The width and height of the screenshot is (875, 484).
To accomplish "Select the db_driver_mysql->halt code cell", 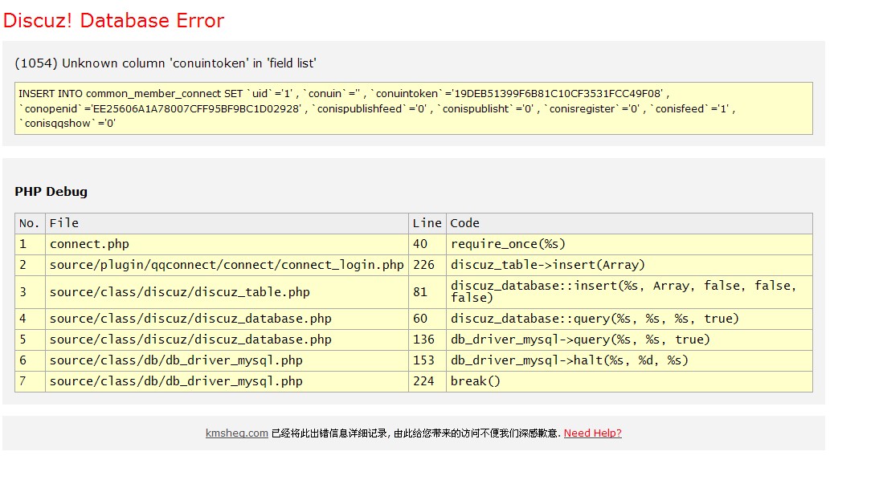I will [569, 360].
